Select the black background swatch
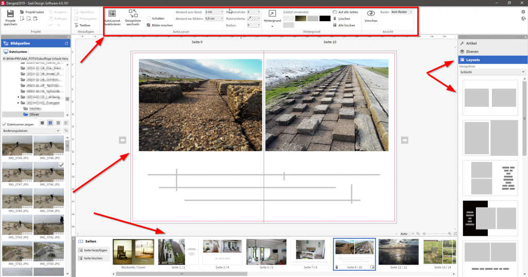Screen dimensions: 528x277 pyautogui.click(x=325, y=19)
